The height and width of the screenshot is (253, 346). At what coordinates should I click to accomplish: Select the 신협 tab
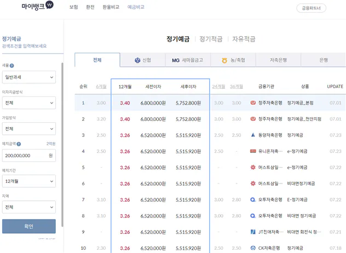click(x=142, y=60)
